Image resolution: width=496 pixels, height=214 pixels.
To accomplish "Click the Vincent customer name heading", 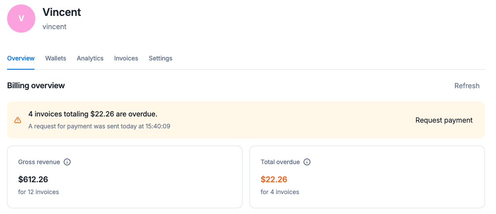I will (x=62, y=12).
